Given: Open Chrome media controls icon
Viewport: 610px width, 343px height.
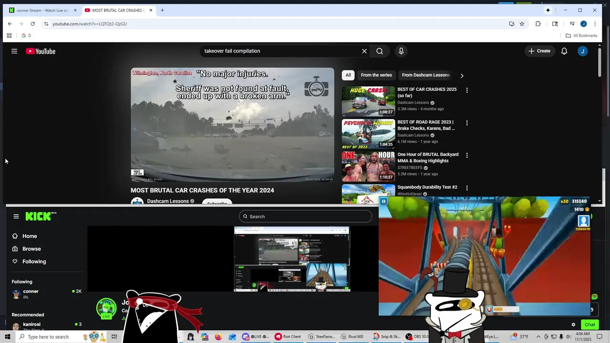Looking at the screenshot, I should click(x=572, y=24).
